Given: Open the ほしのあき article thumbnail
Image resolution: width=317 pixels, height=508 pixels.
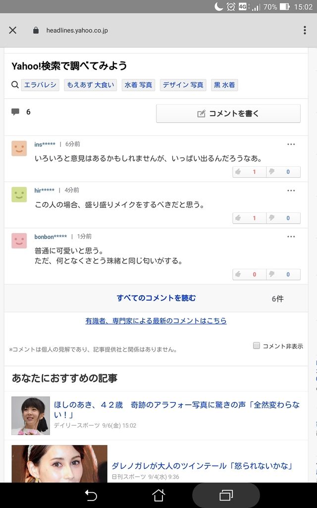Looking at the screenshot, I should point(31,415).
